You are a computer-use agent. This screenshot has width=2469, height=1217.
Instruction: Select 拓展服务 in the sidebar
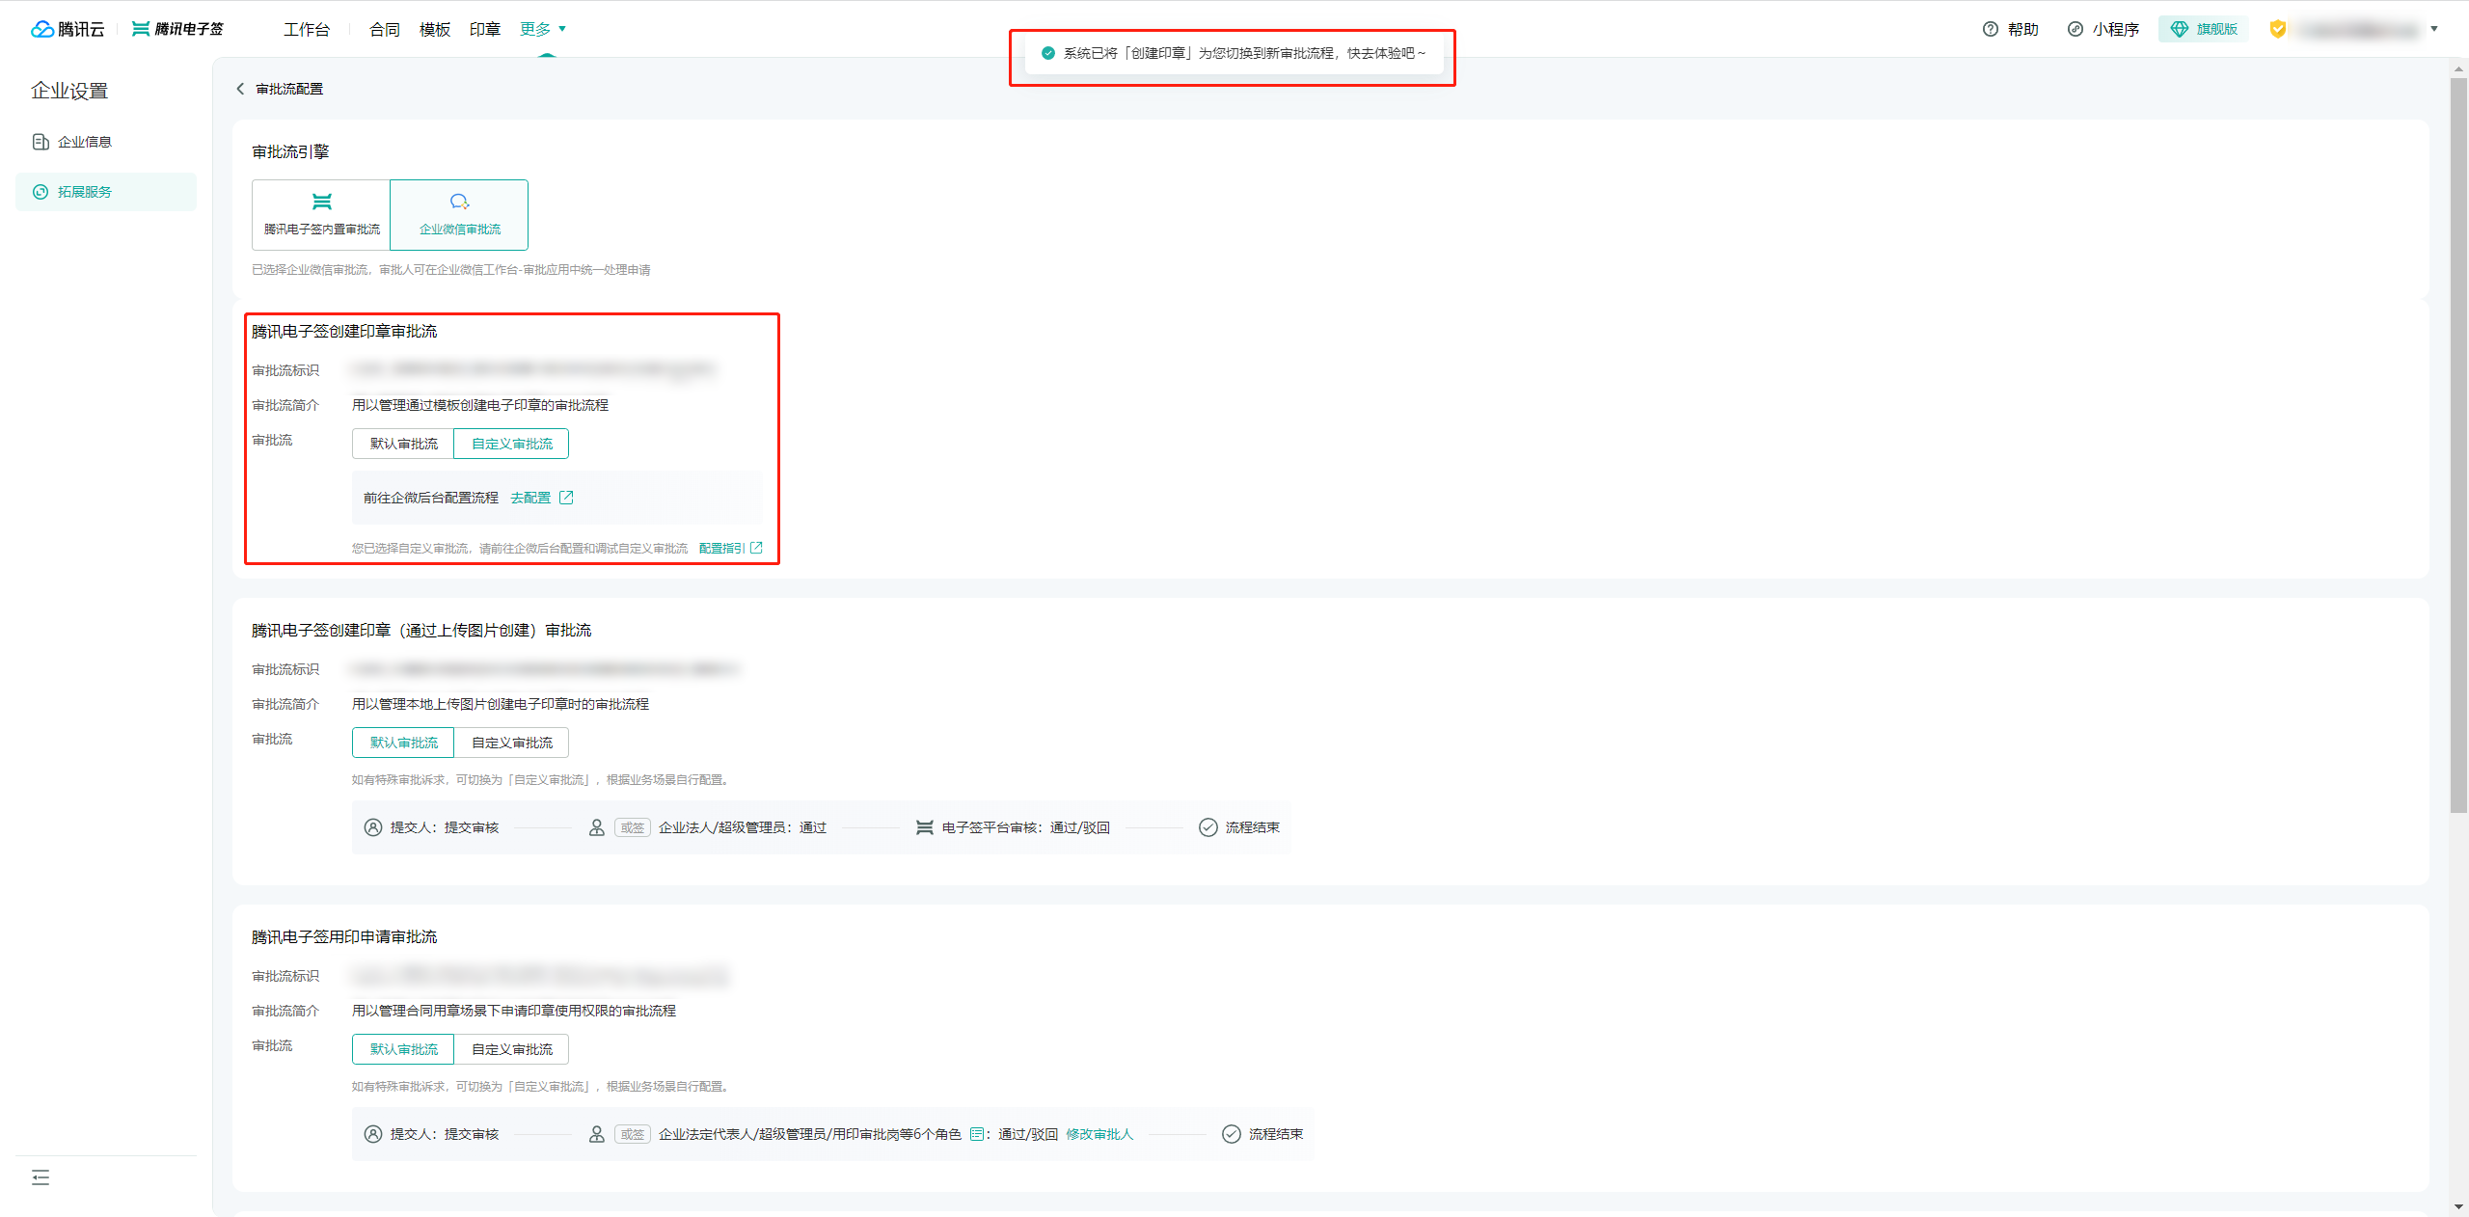106,192
